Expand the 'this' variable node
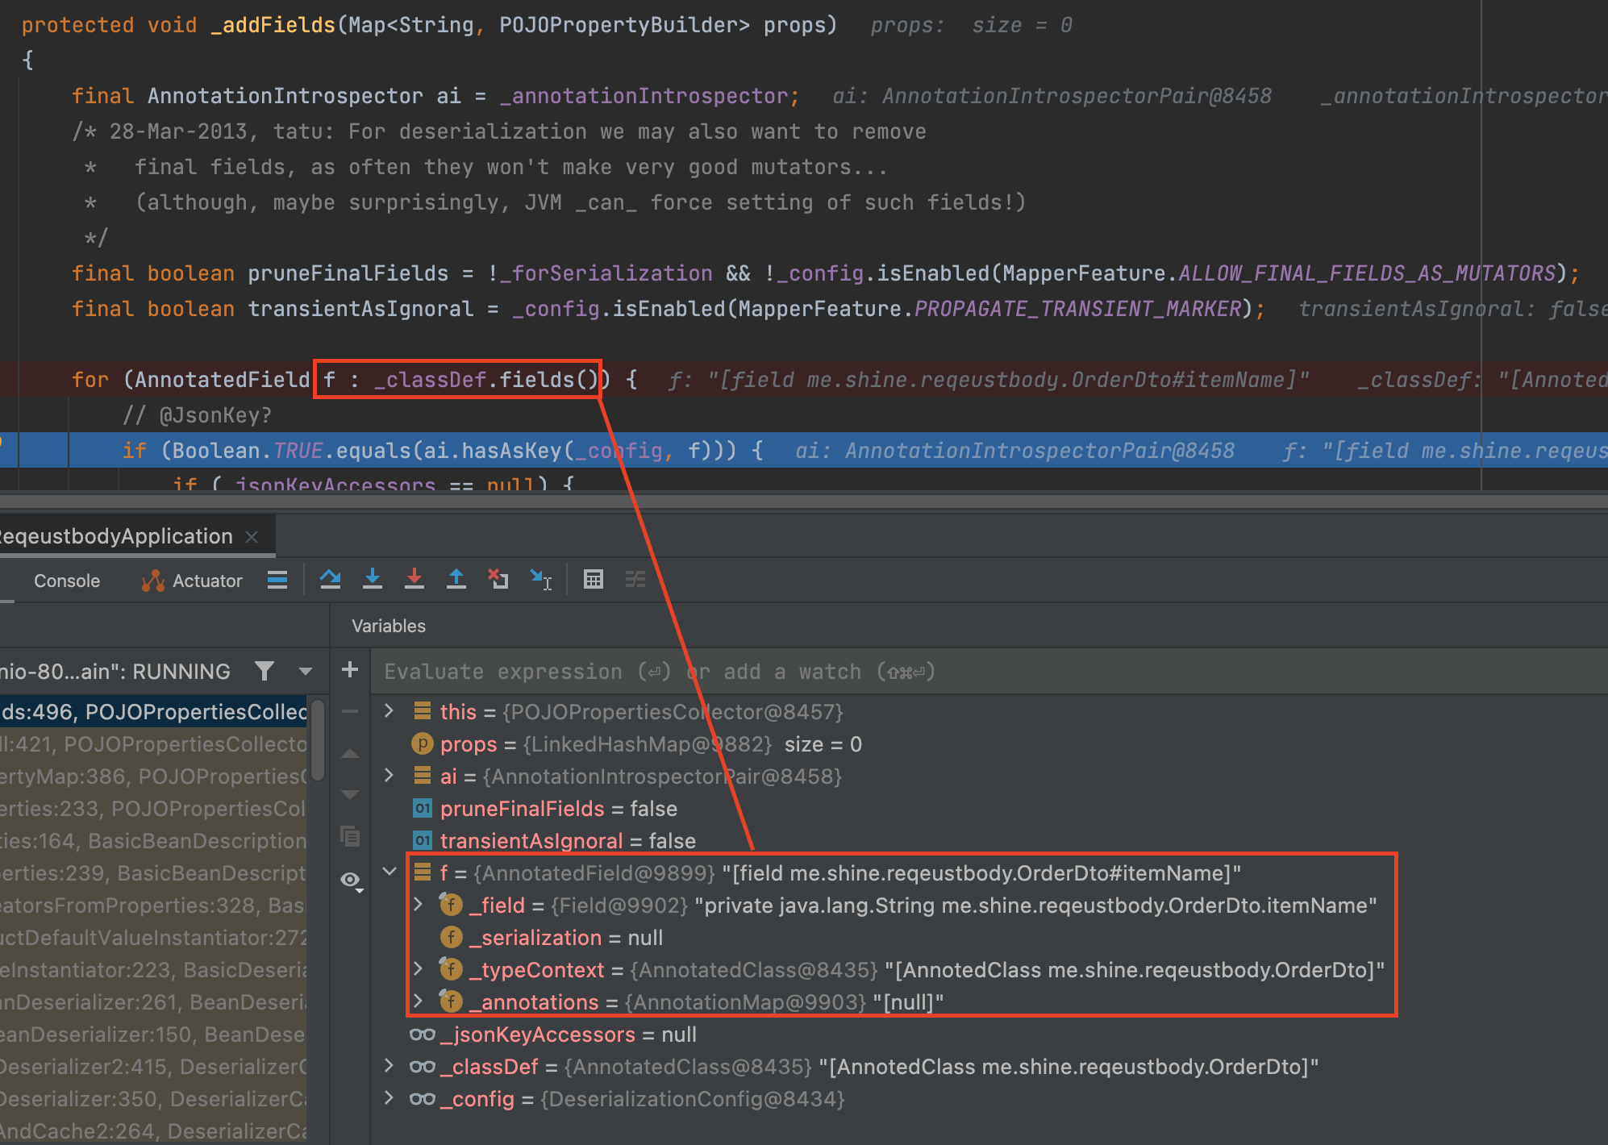The image size is (1608, 1145). pyautogui.click(x=390, y=710)
